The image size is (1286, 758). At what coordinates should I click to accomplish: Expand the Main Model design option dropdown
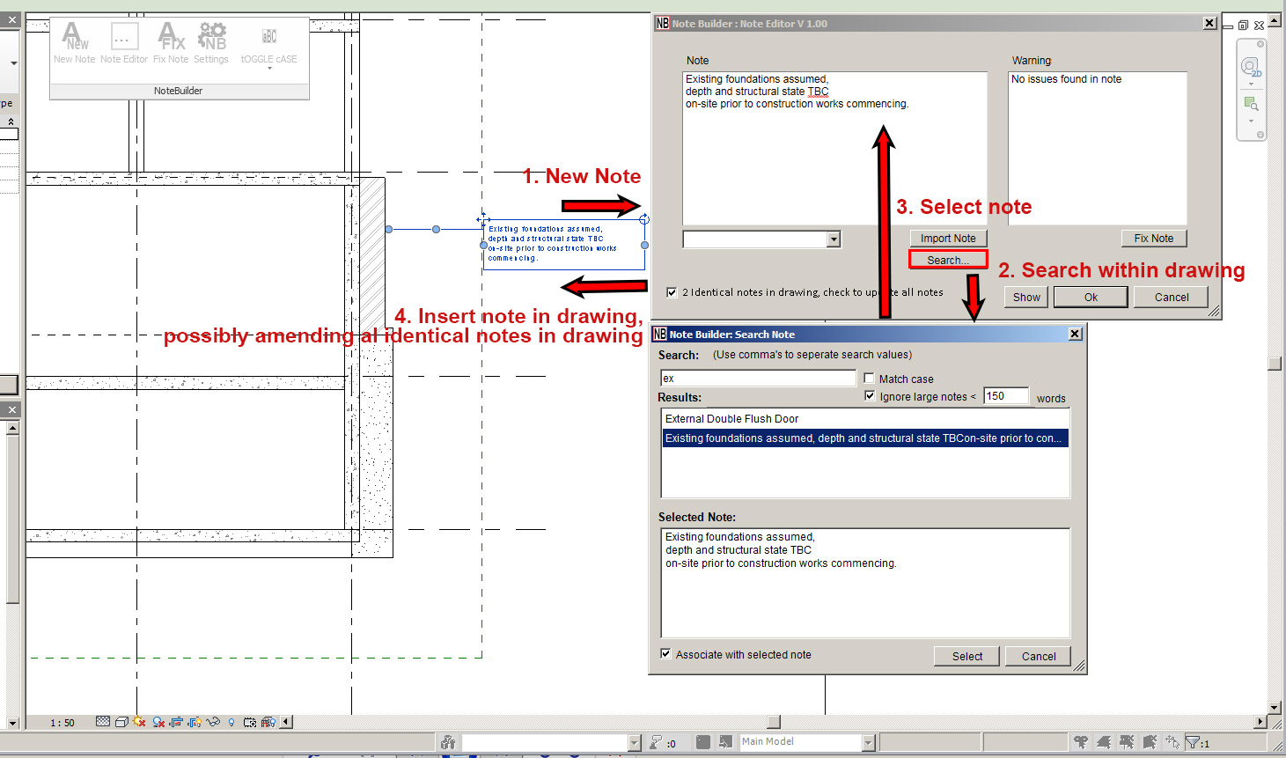pyautogui.click(x=868, y=743)
